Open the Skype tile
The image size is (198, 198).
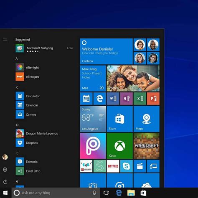[x=126, y=166]
